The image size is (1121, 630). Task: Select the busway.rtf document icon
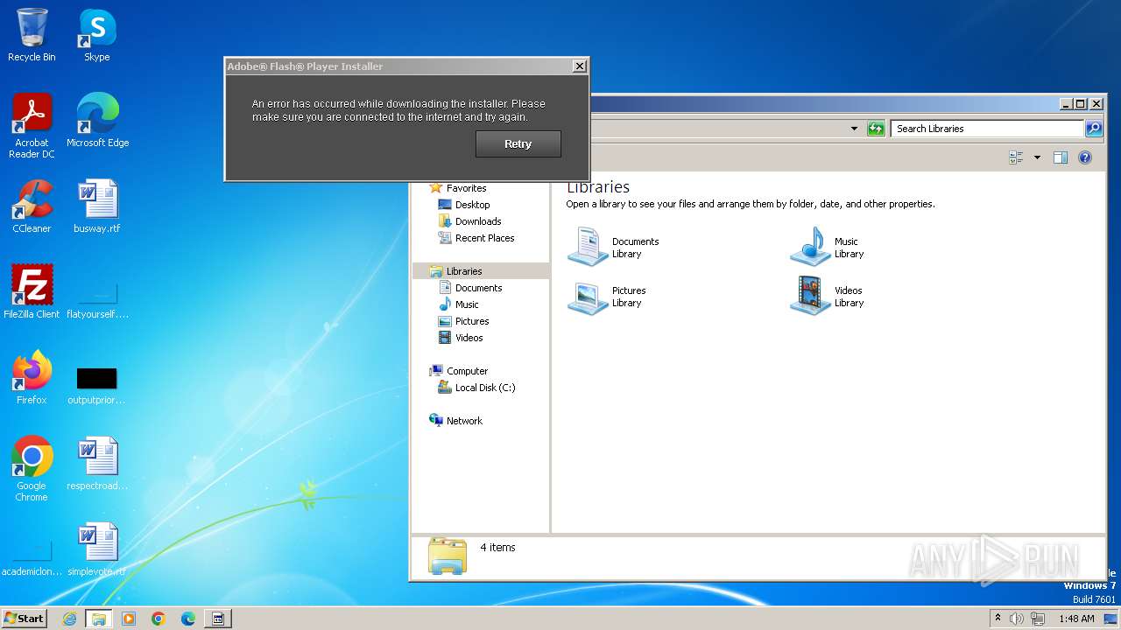point(97,206)
